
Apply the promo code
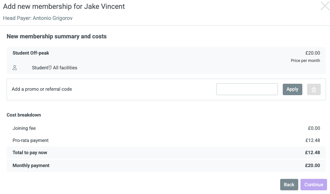(292, 89)
